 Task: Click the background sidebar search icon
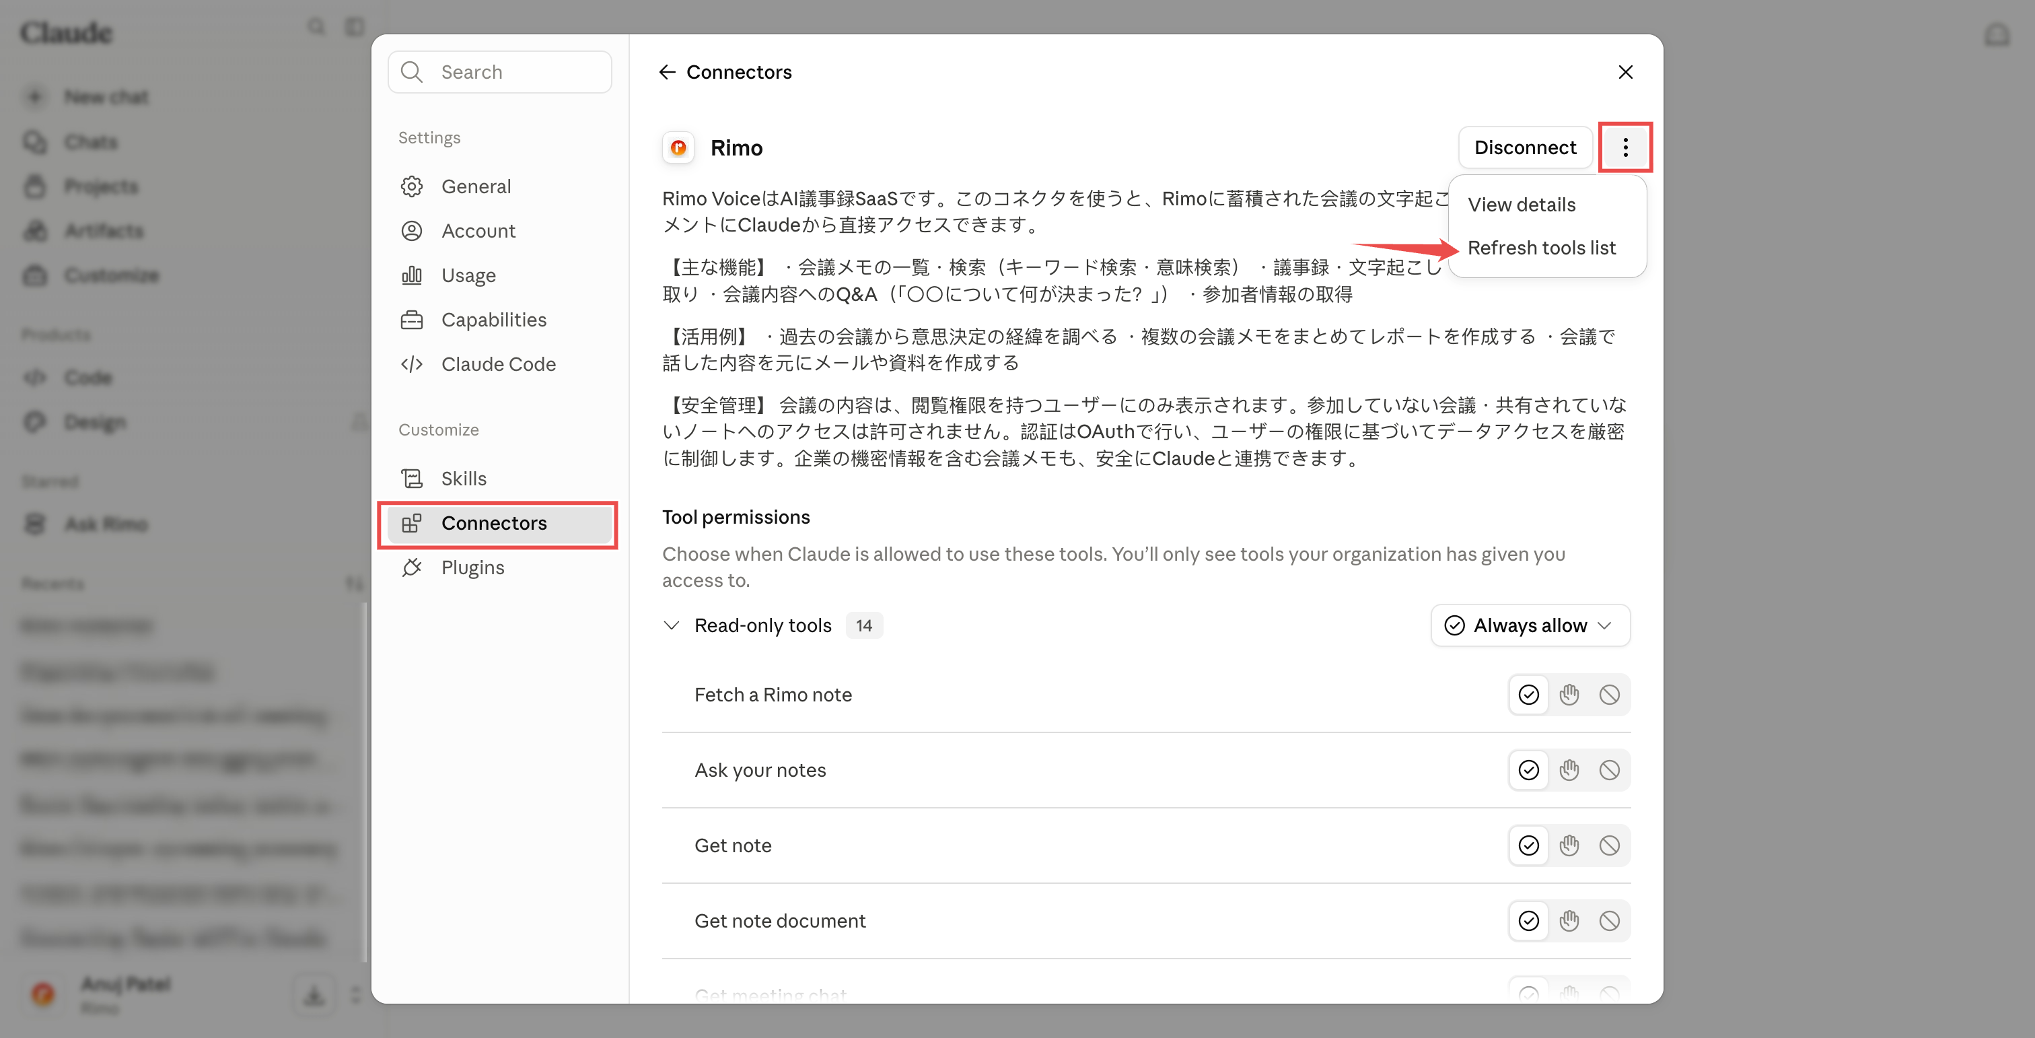tap(316, 27)
